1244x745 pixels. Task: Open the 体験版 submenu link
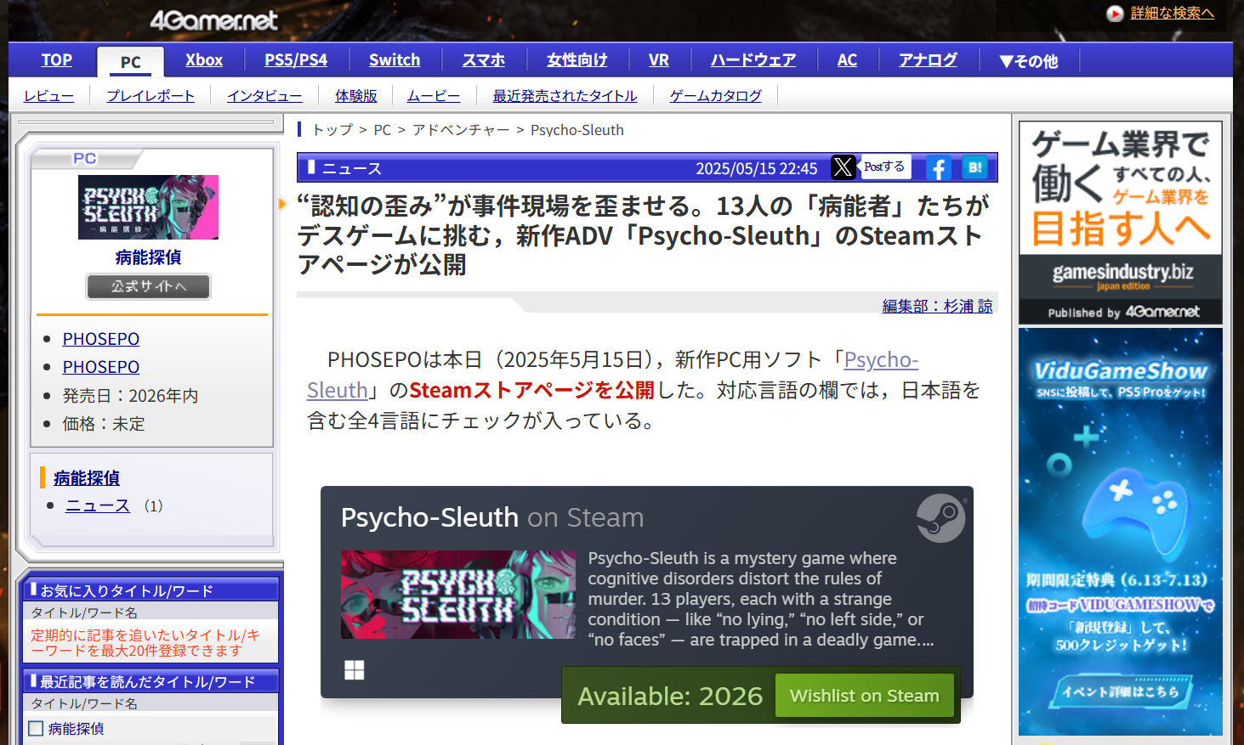pyautogui.click(x=356, y=96)
